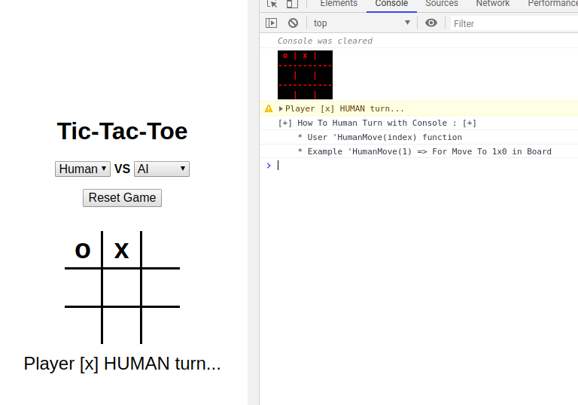Mark the empty center board cell
This screenshot has width=578, height=405.
pyautogui.click(x=122, y=288)
